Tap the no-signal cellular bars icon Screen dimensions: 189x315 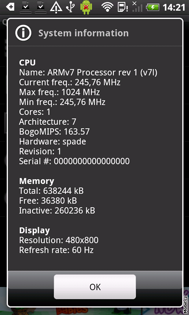[137, 7]
